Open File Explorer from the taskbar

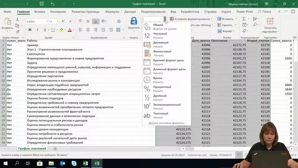pyautogui.click(x=51, y=163)
